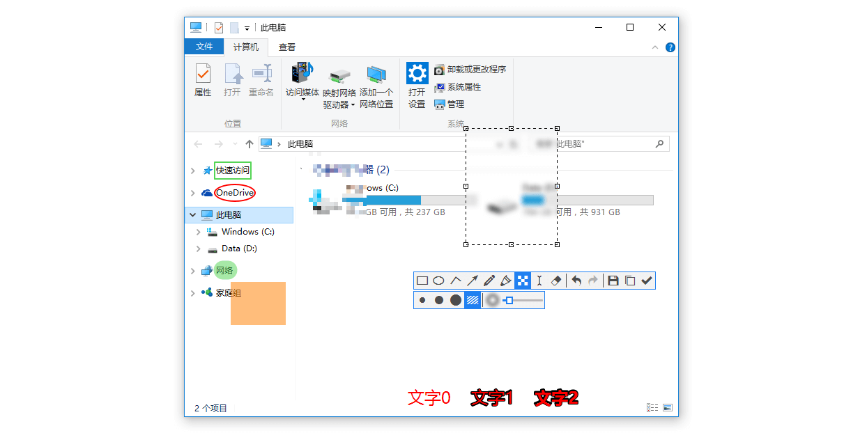Select the ellipse drawing tool
The image size is (867, 433).
(439, 281)
